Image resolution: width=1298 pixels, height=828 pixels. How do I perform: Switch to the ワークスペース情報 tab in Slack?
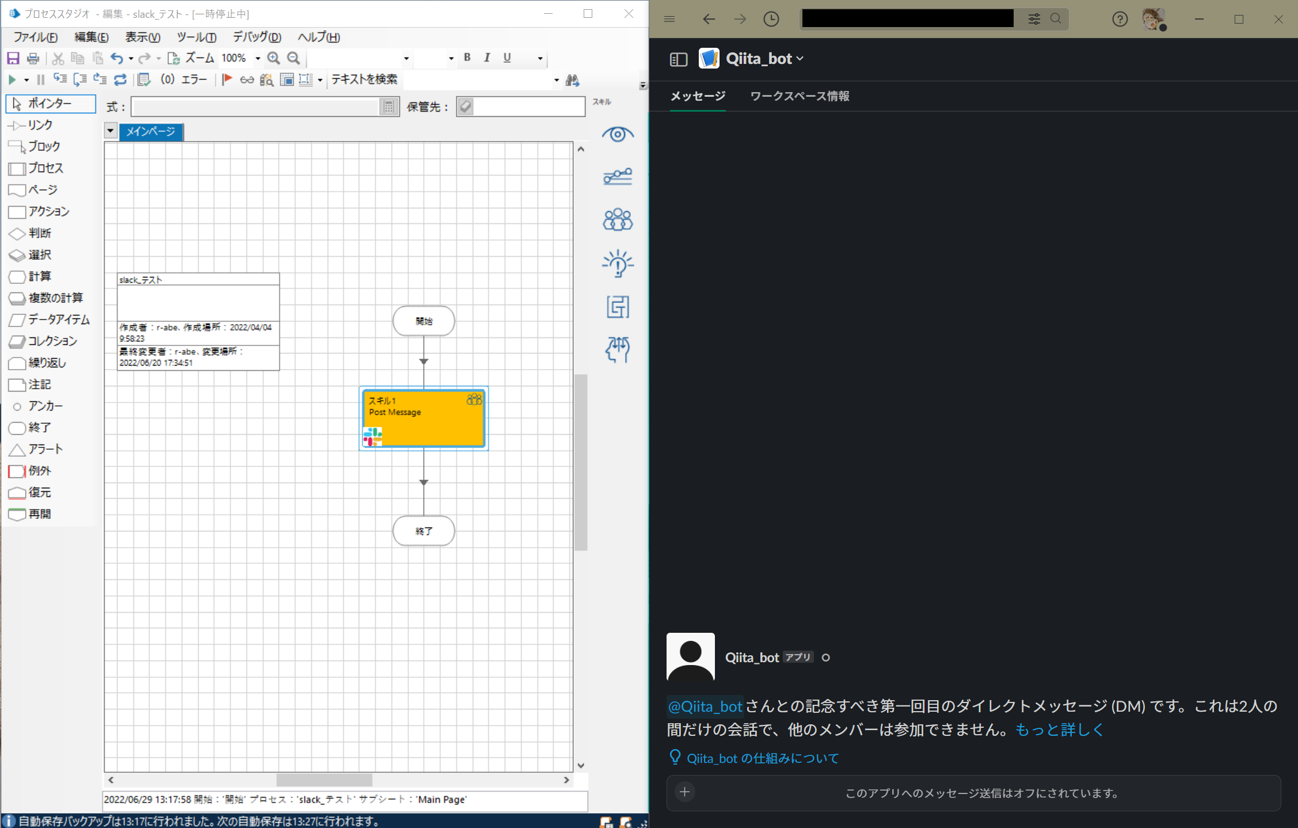tap(800, 96)
